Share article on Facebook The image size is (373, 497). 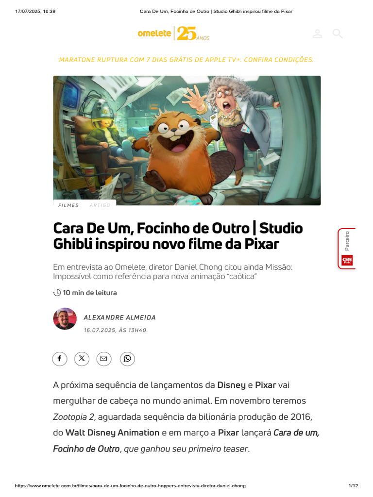(60, 359)
